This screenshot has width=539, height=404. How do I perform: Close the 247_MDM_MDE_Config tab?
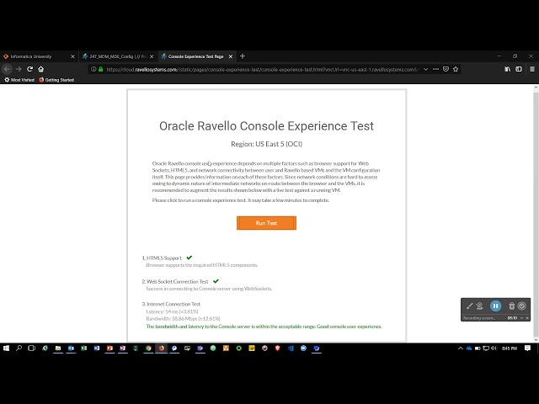coord(152,56)
